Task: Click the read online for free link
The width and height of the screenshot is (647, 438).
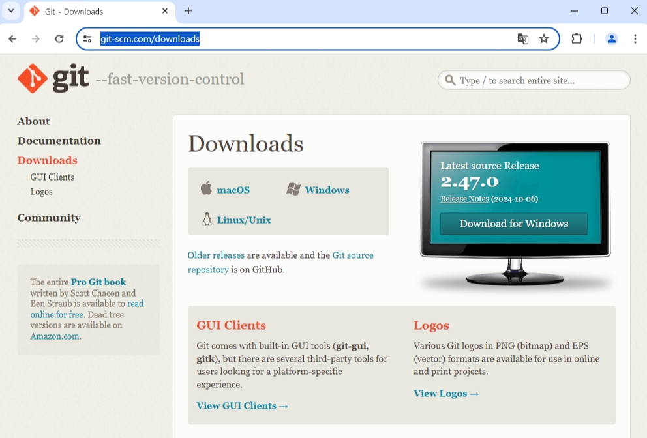Action: tap(87, 309)
